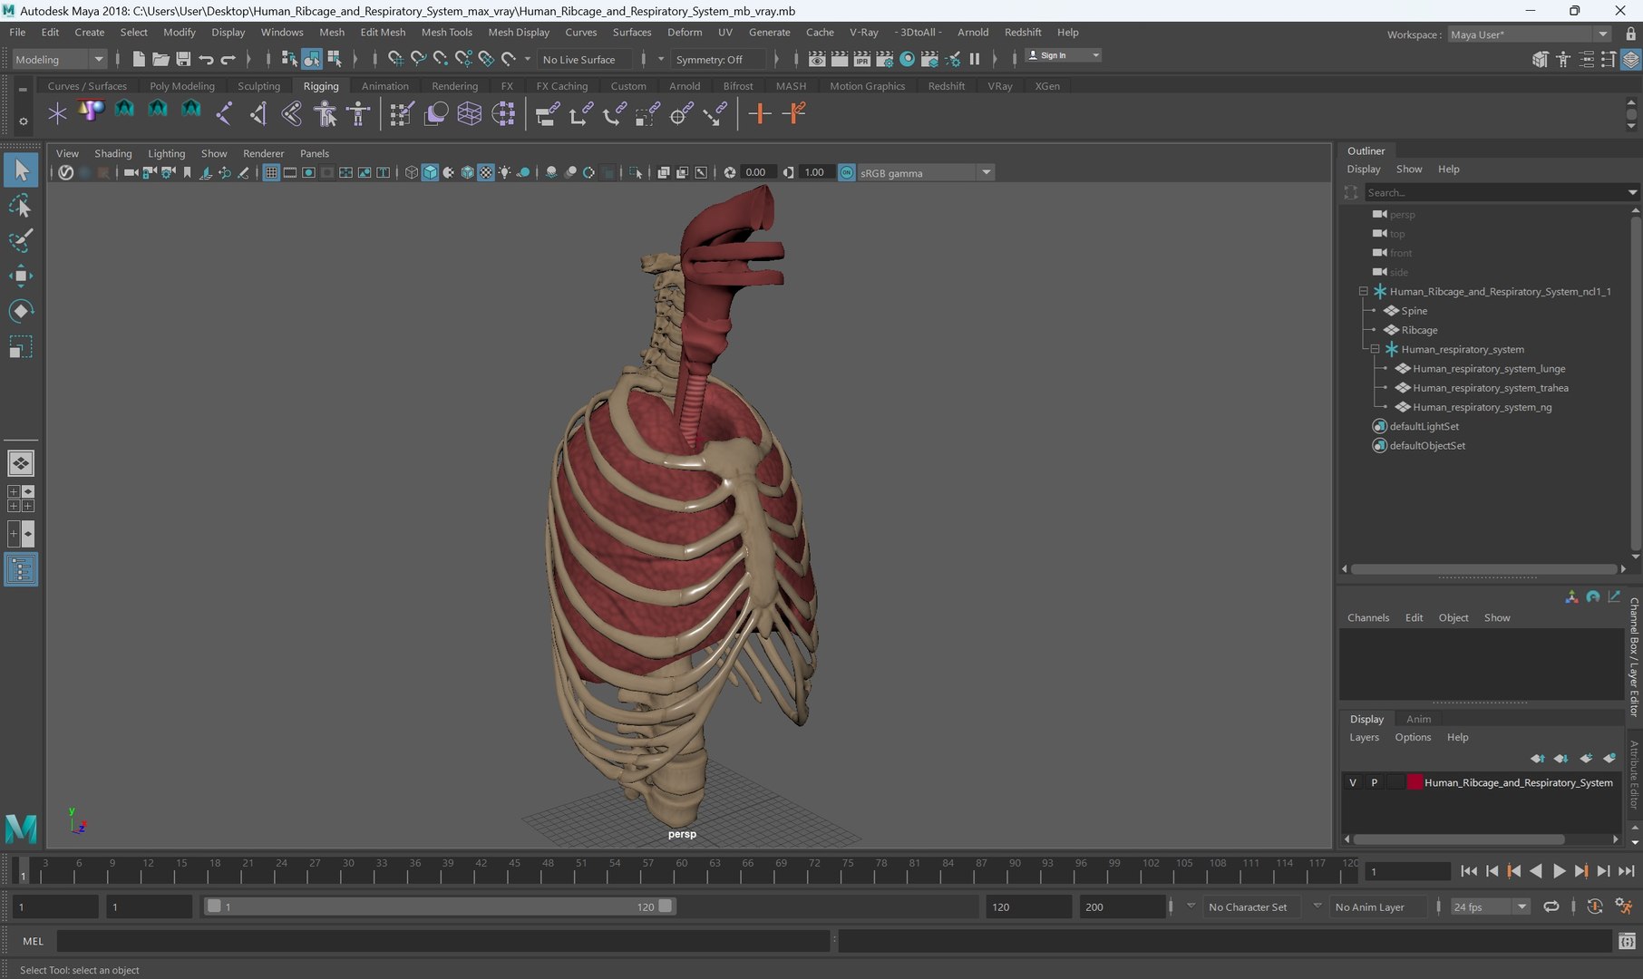Click the red layer color swatch
Image resolution: width=1643 pixels, height=979 pixels.
1415,782
